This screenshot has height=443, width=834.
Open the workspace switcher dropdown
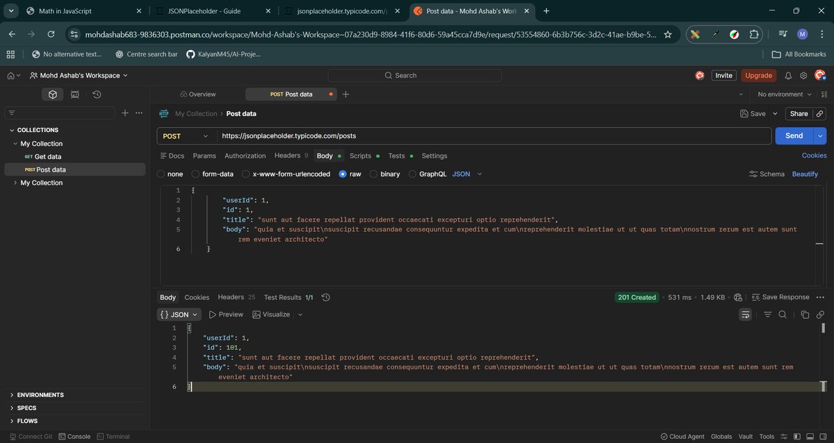coord(79,76)
